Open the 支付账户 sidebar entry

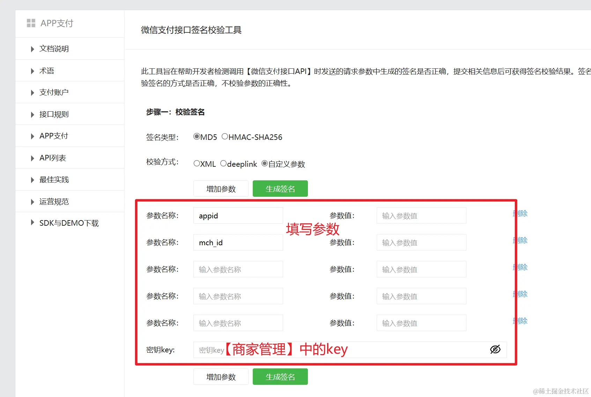pyautogui.click(x=53, y=92)
